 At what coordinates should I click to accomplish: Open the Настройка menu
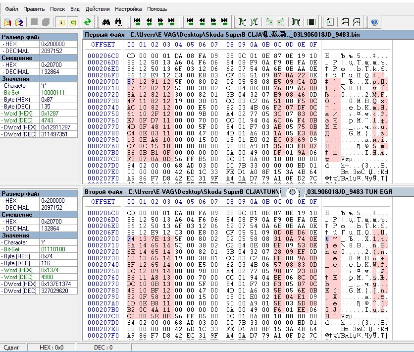(128, 9)
